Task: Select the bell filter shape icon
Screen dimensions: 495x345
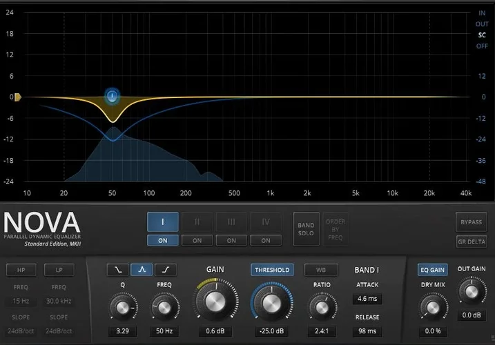Action: [142, 270]
